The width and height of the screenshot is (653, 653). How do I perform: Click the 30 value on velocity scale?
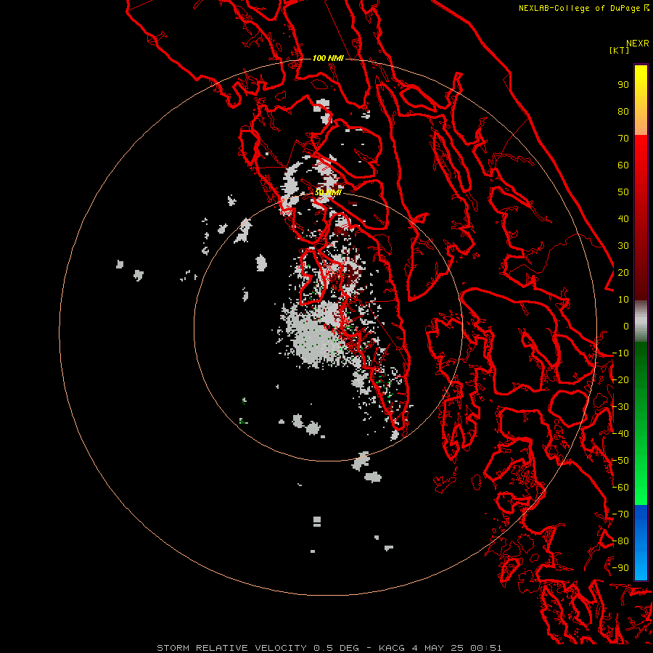(623, 246)
